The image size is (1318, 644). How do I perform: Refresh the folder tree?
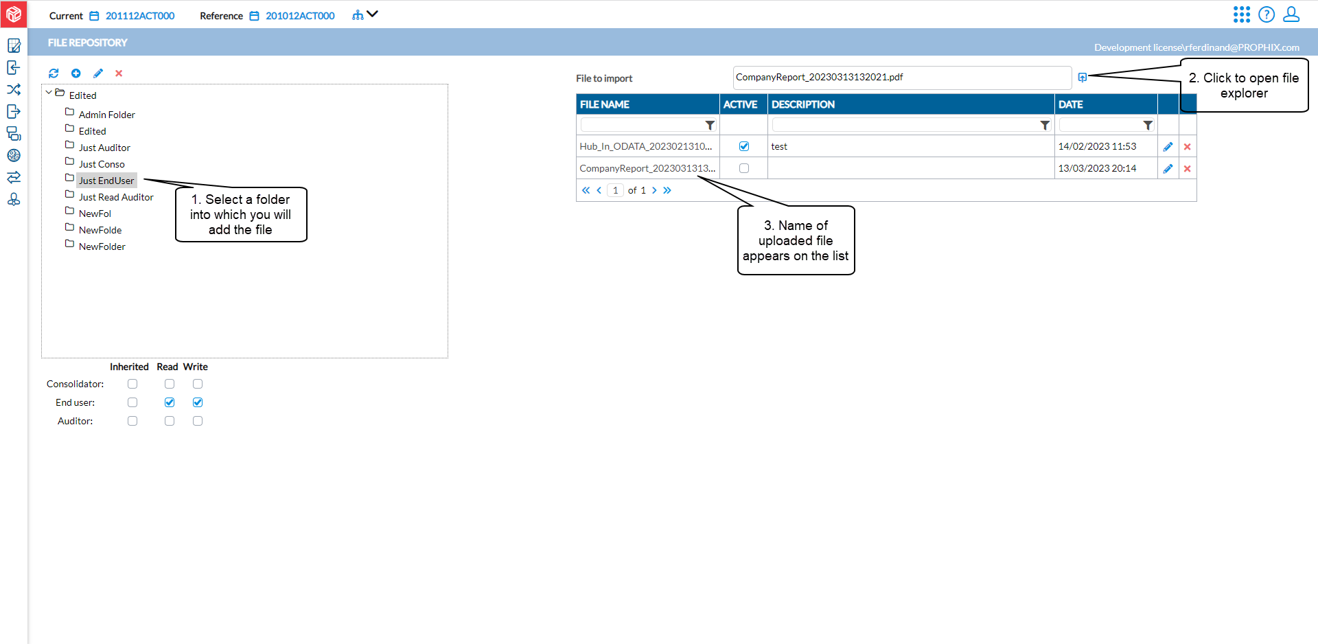pos(54,73)
